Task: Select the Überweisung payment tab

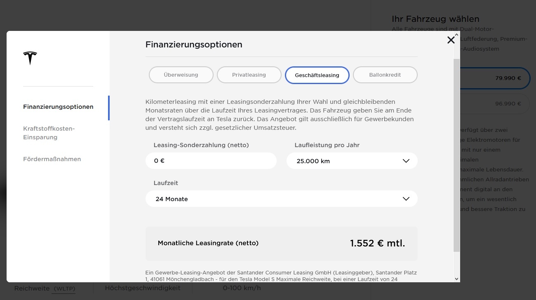Action: coord(181,75)
